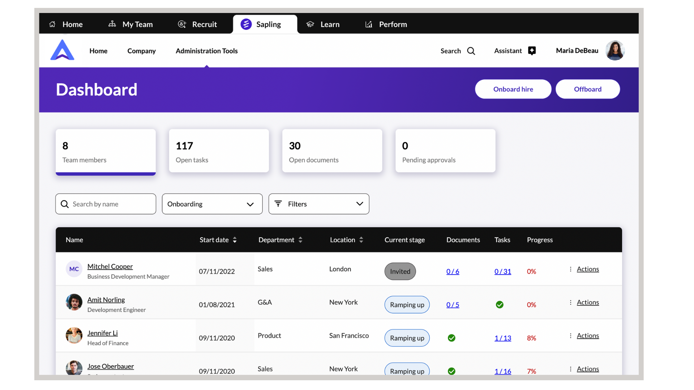
Task: Click Amit Norling's green tasks checkmark
Action: [500, 305]
